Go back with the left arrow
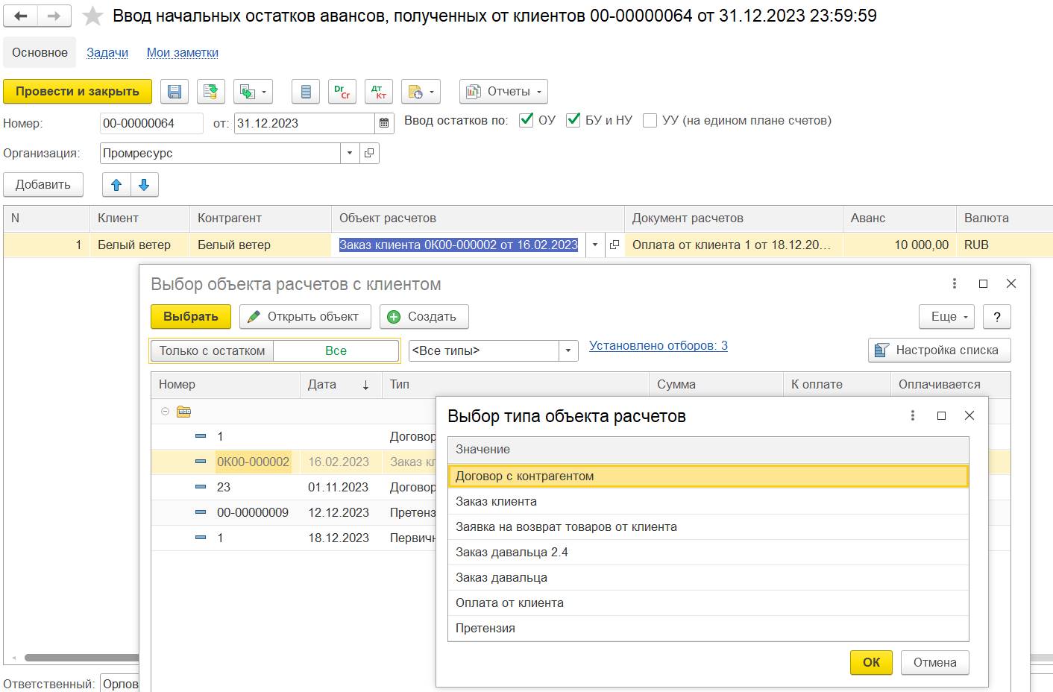 click(x=21, y=16)
